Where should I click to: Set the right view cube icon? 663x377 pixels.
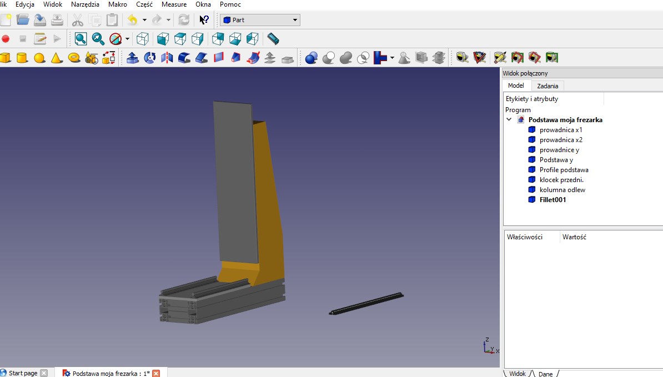click(x=198, y=39)
